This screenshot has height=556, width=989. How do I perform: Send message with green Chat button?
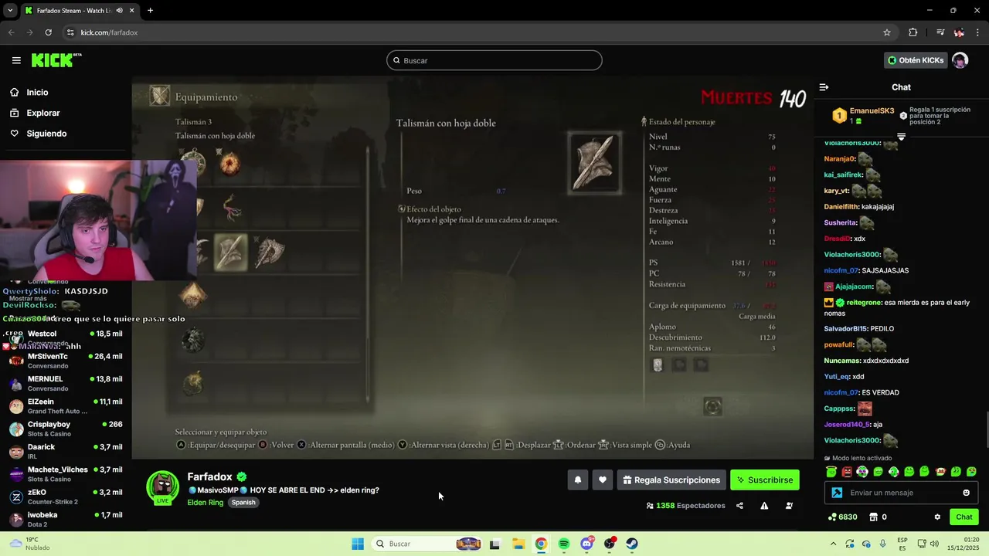(x=964, y=517)
